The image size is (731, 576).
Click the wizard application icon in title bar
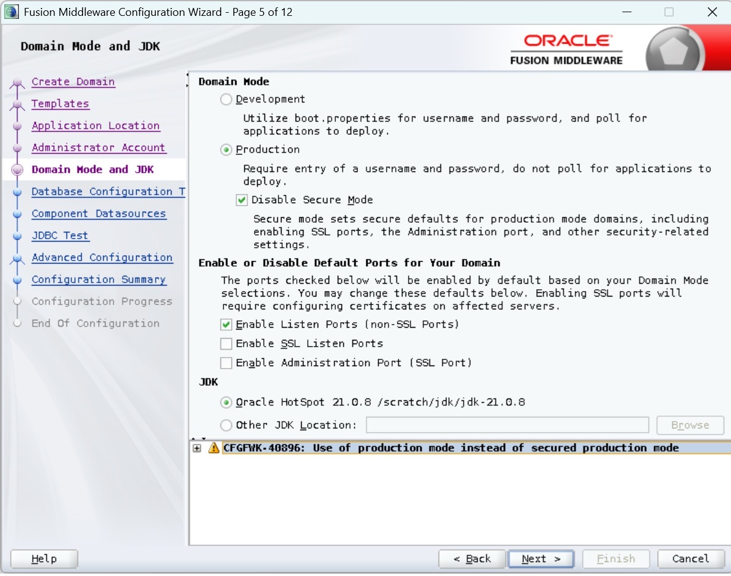click(x=11, y=12)
